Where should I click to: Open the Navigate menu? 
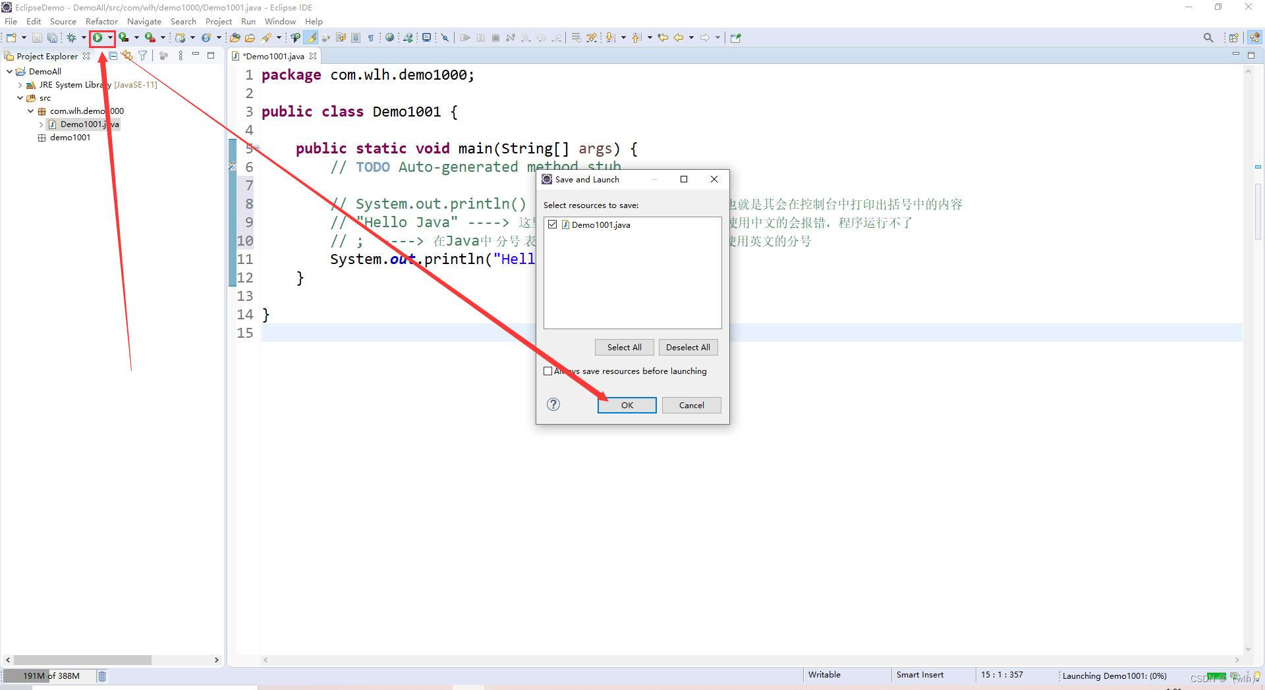point(144,21)
